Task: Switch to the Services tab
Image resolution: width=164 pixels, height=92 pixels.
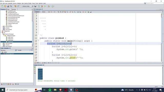Action: coord(14,9)
